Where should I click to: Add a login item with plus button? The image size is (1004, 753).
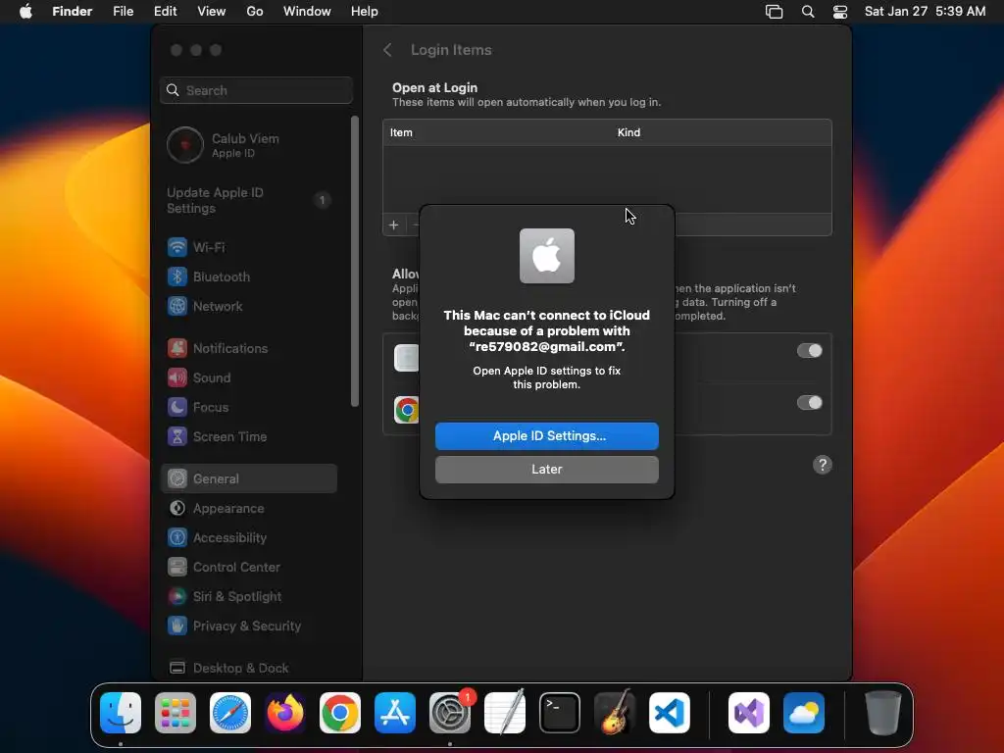point(394,225)
